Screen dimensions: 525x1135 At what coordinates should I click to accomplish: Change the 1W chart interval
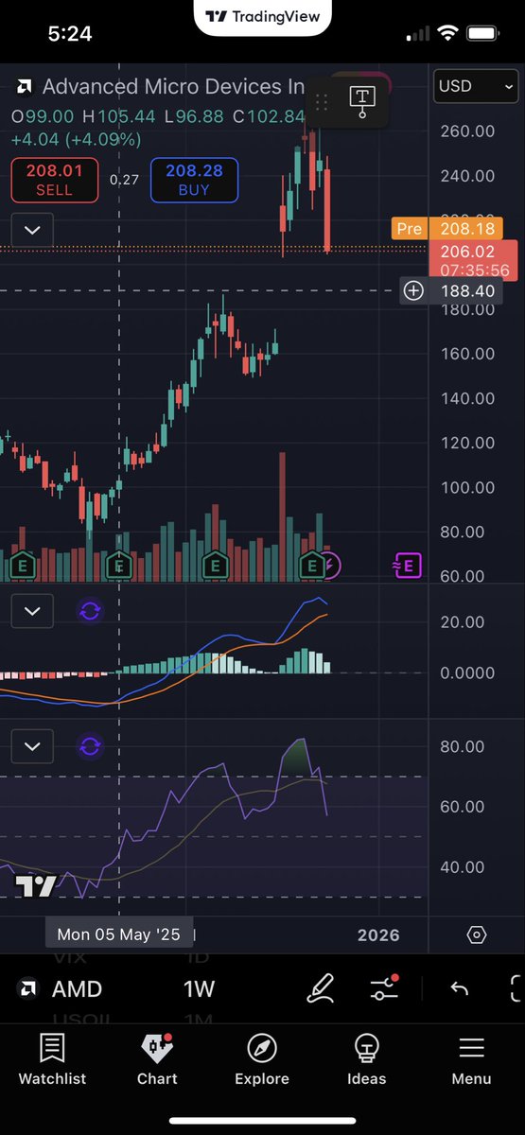pos(200,989)
